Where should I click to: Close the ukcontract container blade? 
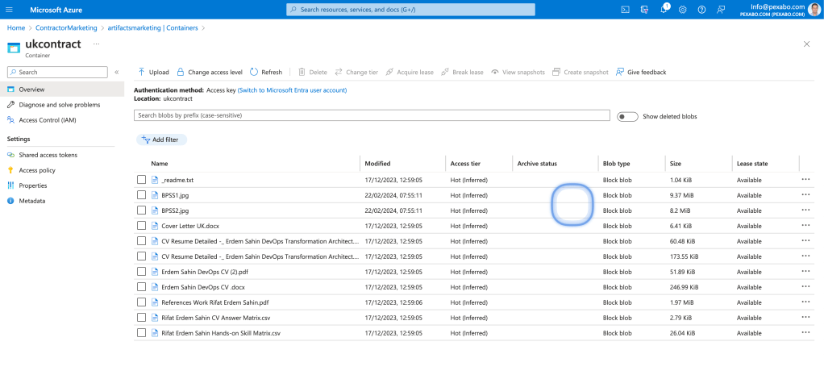(806, 44)
